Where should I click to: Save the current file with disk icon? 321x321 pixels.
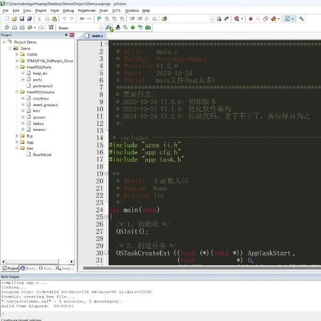click(22, 19)
